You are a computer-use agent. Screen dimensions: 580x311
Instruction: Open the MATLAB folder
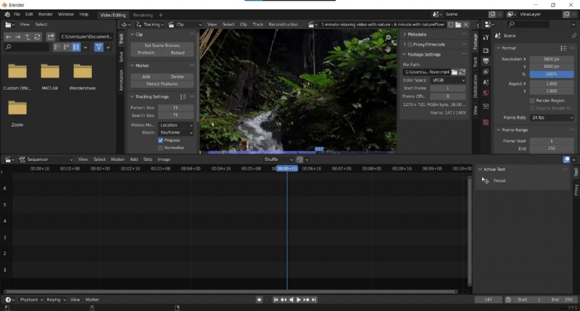(50, 77)
